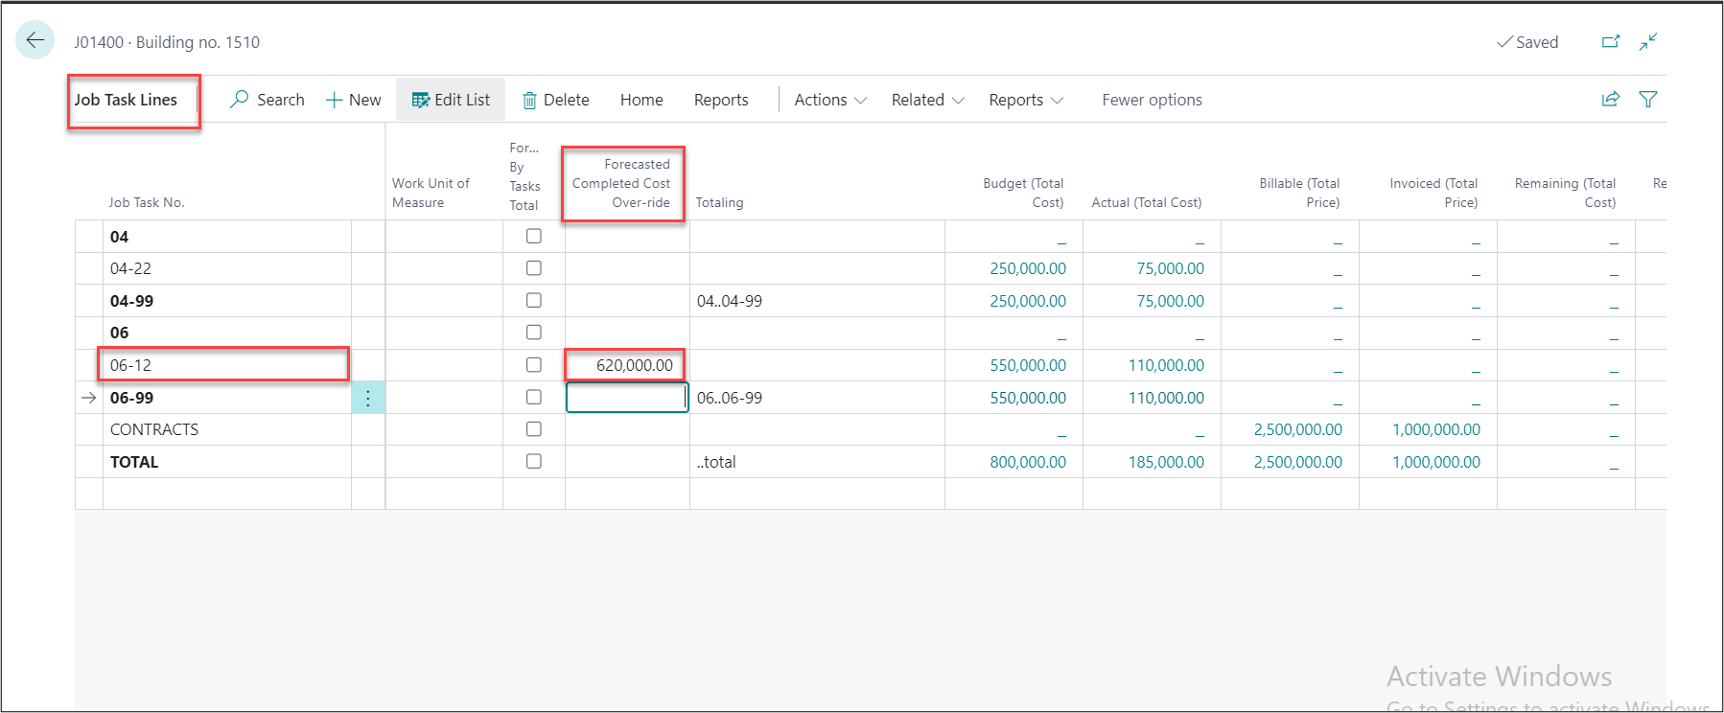
Task: Open page in new window icon
Action: (1611, 42)
